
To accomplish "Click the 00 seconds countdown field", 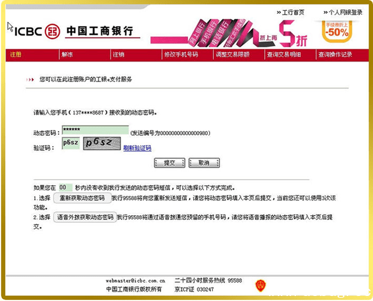I will click(66, 187).
